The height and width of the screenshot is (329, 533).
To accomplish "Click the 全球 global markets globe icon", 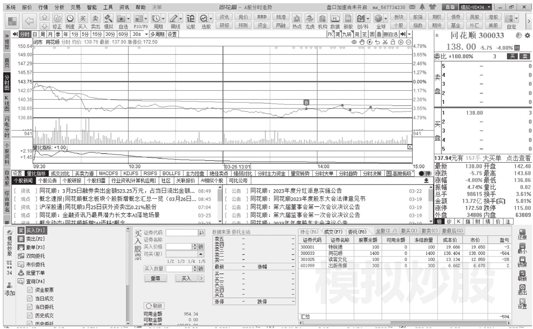I will 378,18.
